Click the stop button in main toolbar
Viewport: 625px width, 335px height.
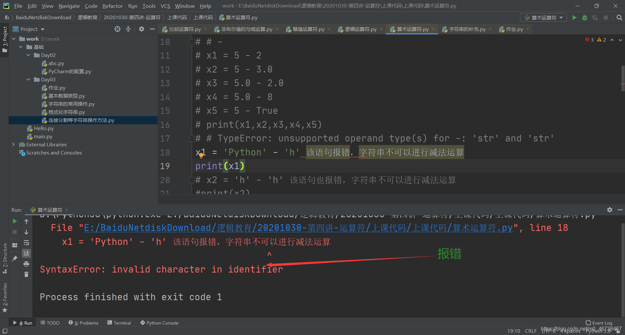[x=606, y=18]
